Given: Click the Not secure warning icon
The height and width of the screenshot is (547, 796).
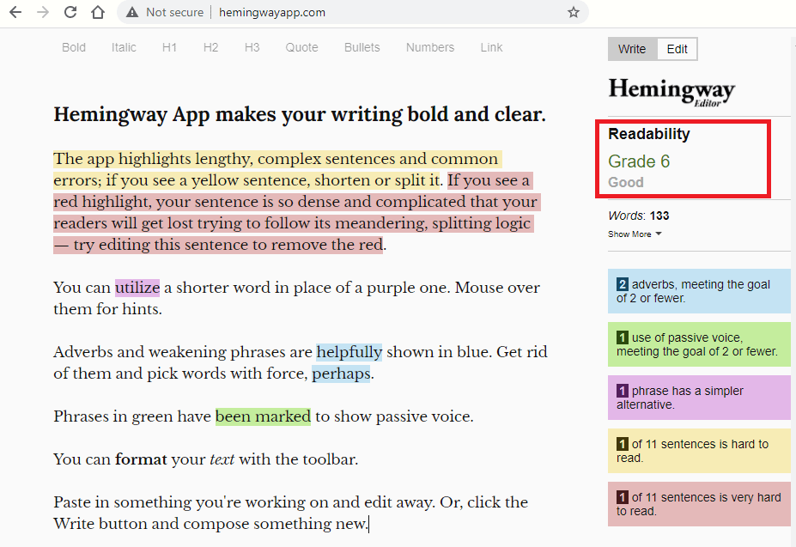Looking at the screenshot, I should click(x=132, y=12).
